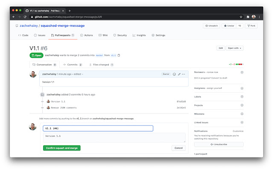Viewport: 273px width, 170px height.
Task: Fork the repository
Action: click(251, 25)
